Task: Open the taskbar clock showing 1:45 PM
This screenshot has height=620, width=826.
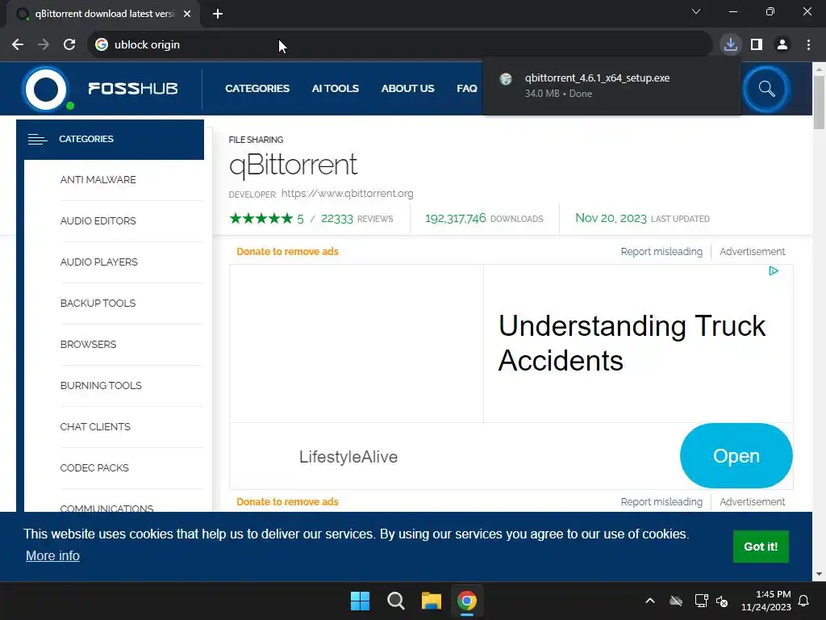Action: (766, 601)
